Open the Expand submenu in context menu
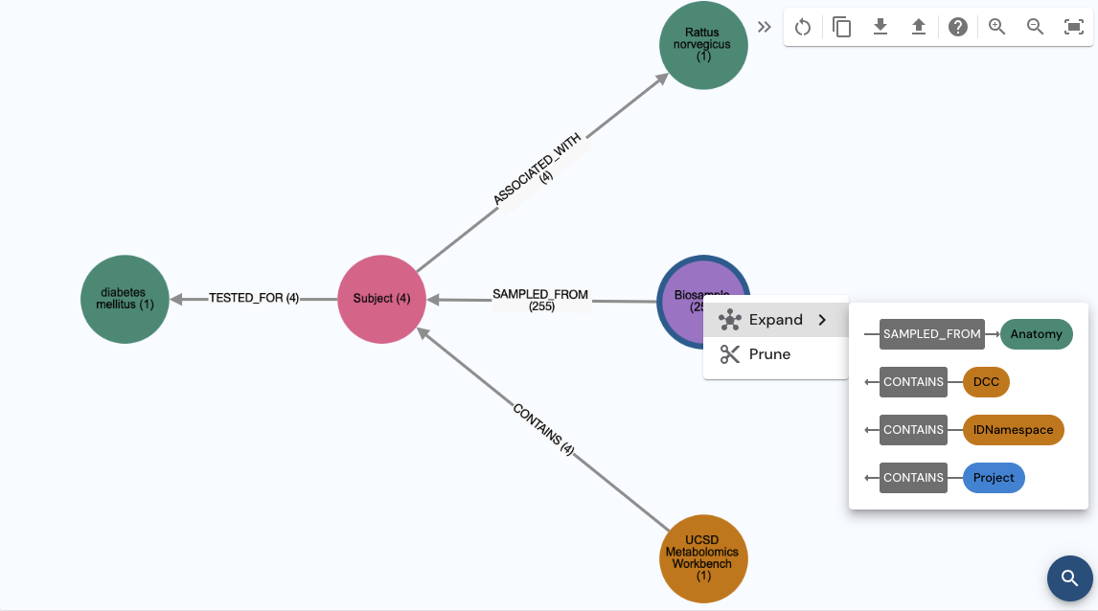1098x611 pixels. click(774, 320)
